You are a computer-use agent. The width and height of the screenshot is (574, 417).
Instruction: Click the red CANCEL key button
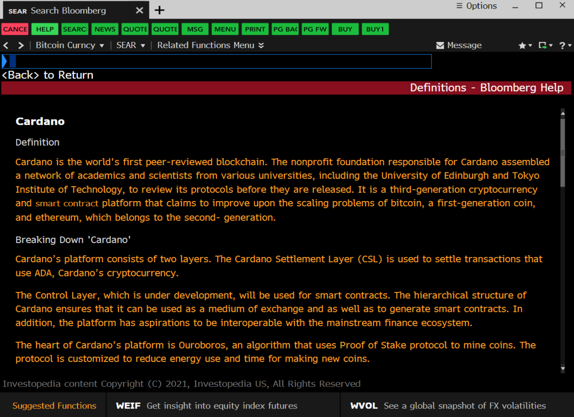15,29
